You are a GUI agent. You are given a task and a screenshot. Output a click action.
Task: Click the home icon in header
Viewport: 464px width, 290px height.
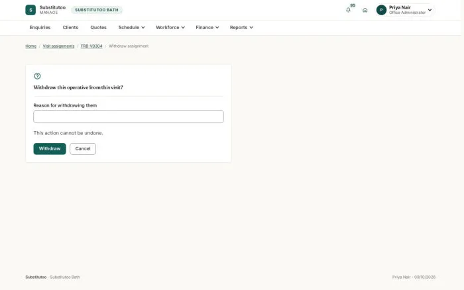coord(365,10)
